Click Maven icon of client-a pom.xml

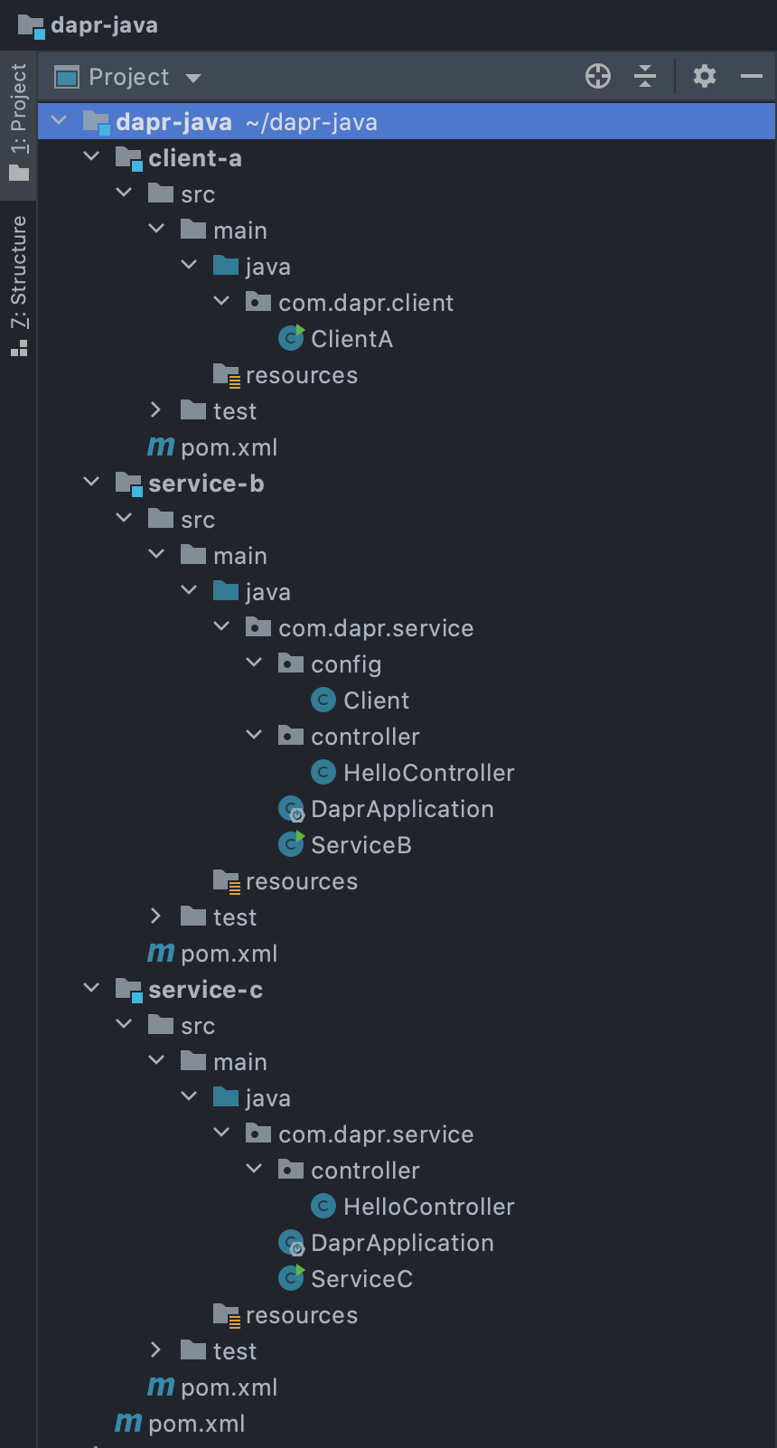click(161, 447)
